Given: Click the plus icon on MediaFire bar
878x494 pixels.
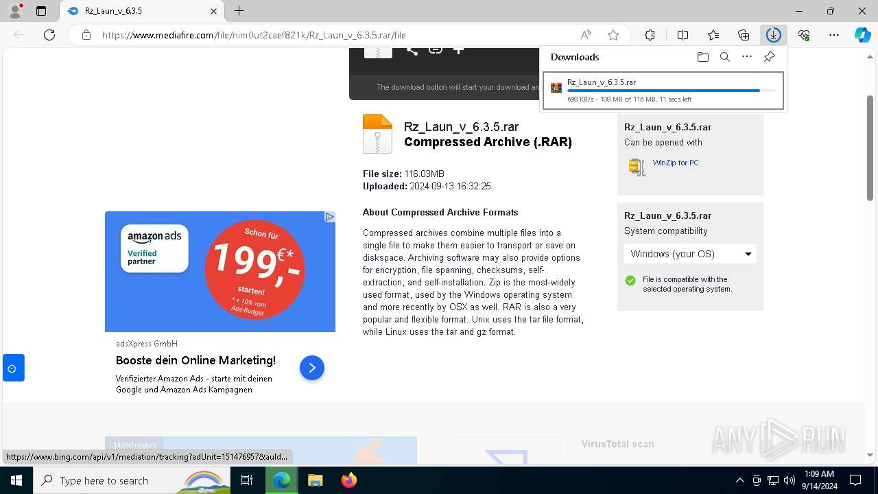Looking at the screenshot, I should pos(459,49).
